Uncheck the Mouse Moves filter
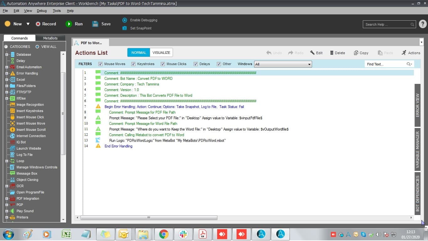 click(x=100, y=64)
